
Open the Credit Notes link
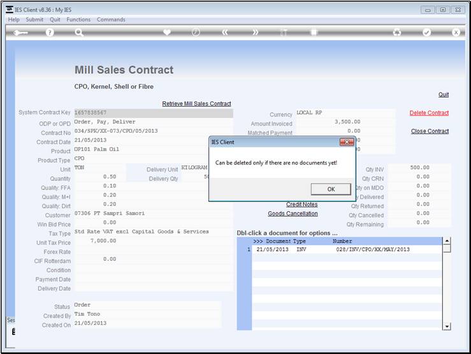click(301, 204)
